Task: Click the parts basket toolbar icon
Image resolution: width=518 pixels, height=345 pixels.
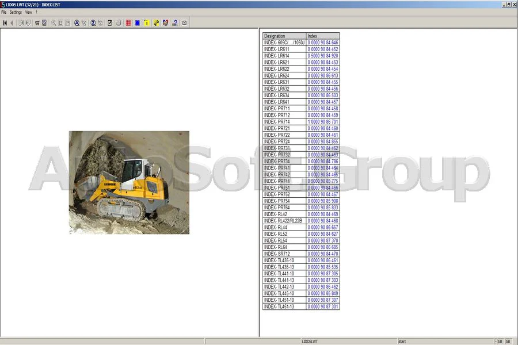Action: pos(166,22)
